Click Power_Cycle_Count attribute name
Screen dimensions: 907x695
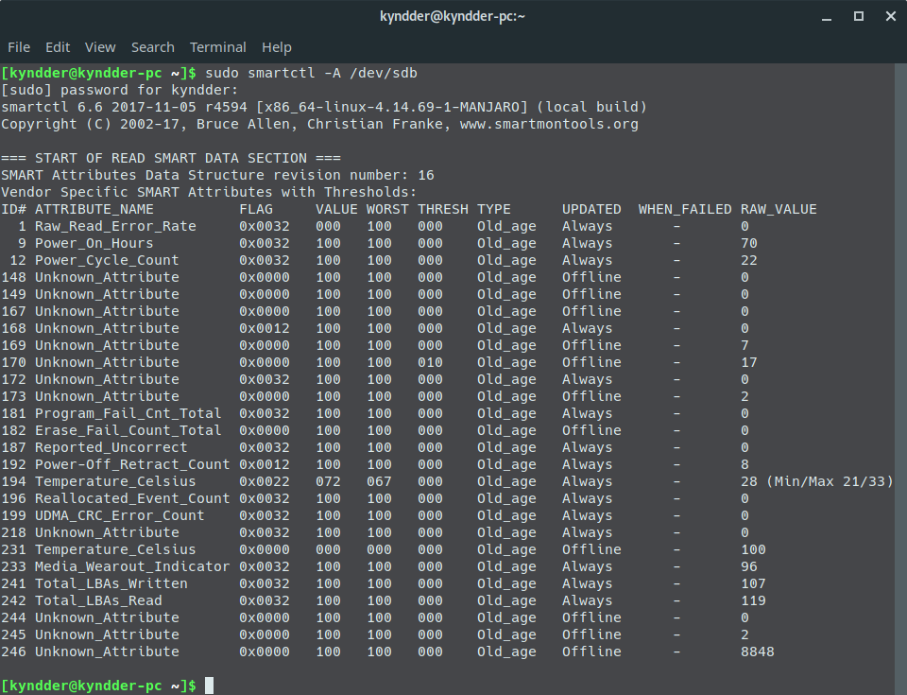point(107,260)
